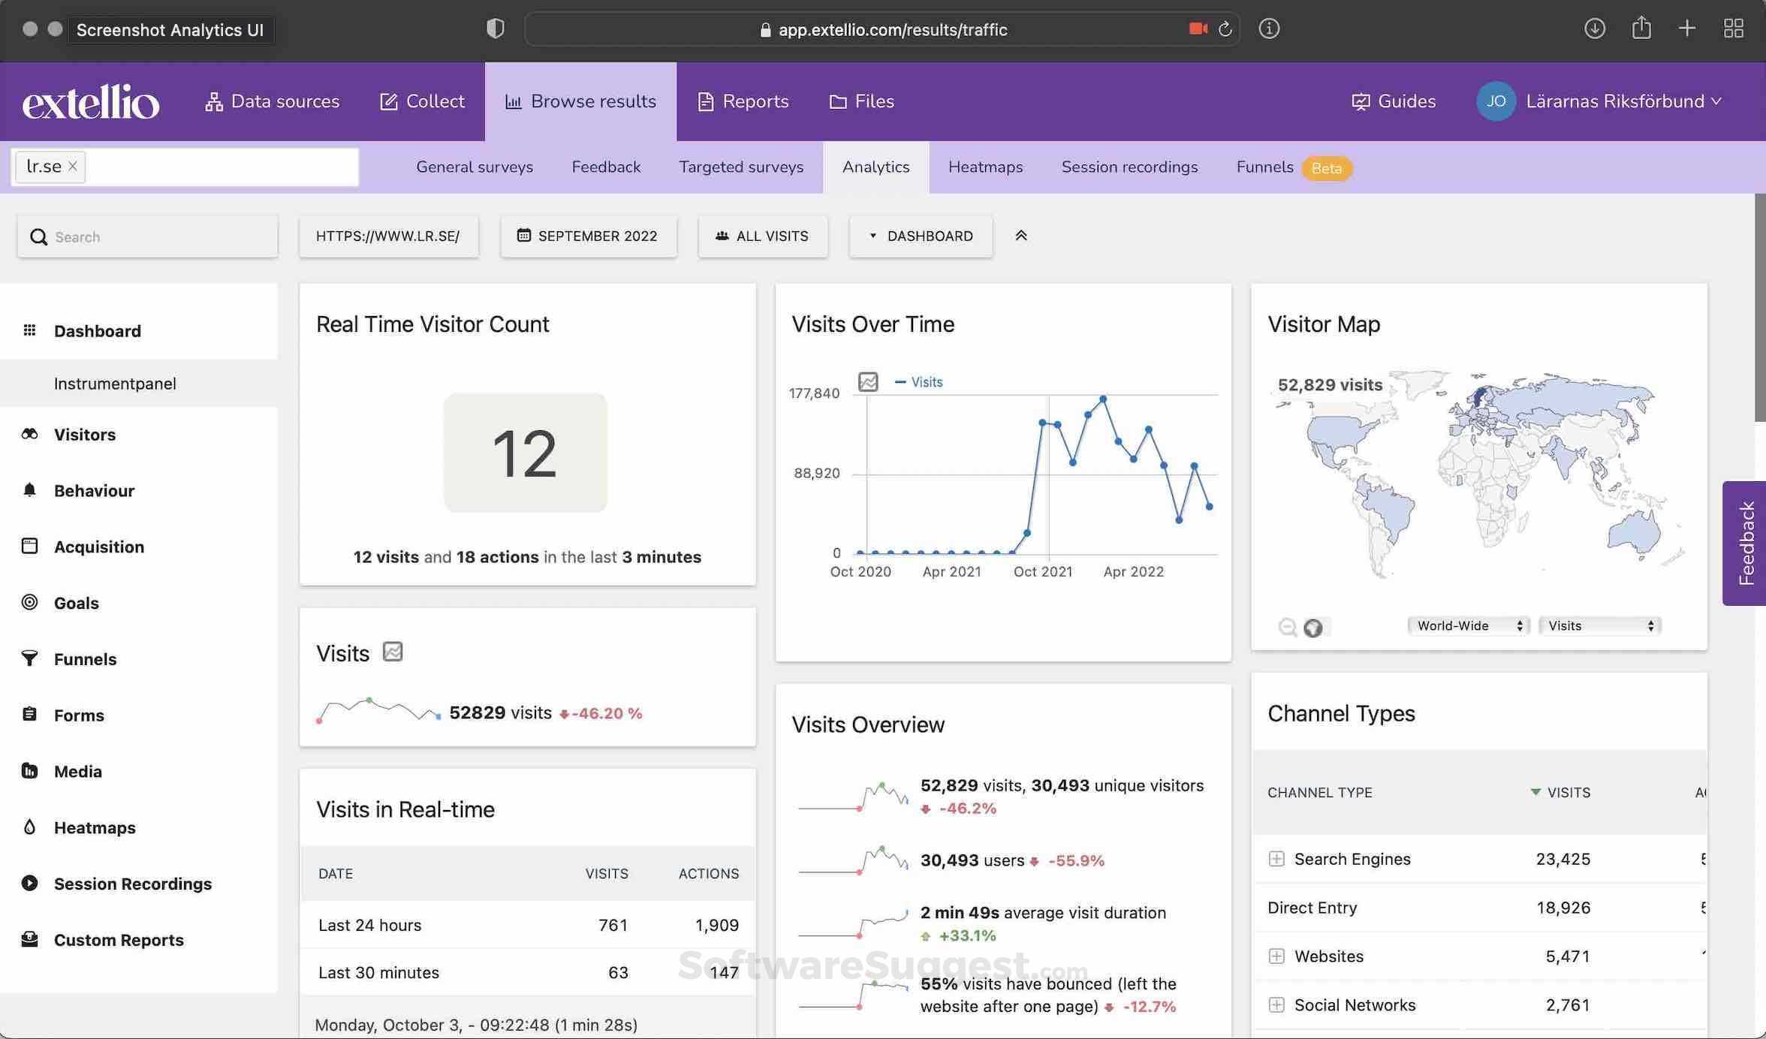Zoom out on the Visitor Map
The width and height of the screenshot is (1766, 1039).
click(x=1288, y=627)
